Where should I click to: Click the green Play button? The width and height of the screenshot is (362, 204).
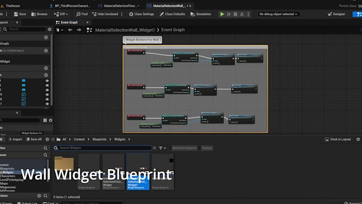click(x=222, y=14)
